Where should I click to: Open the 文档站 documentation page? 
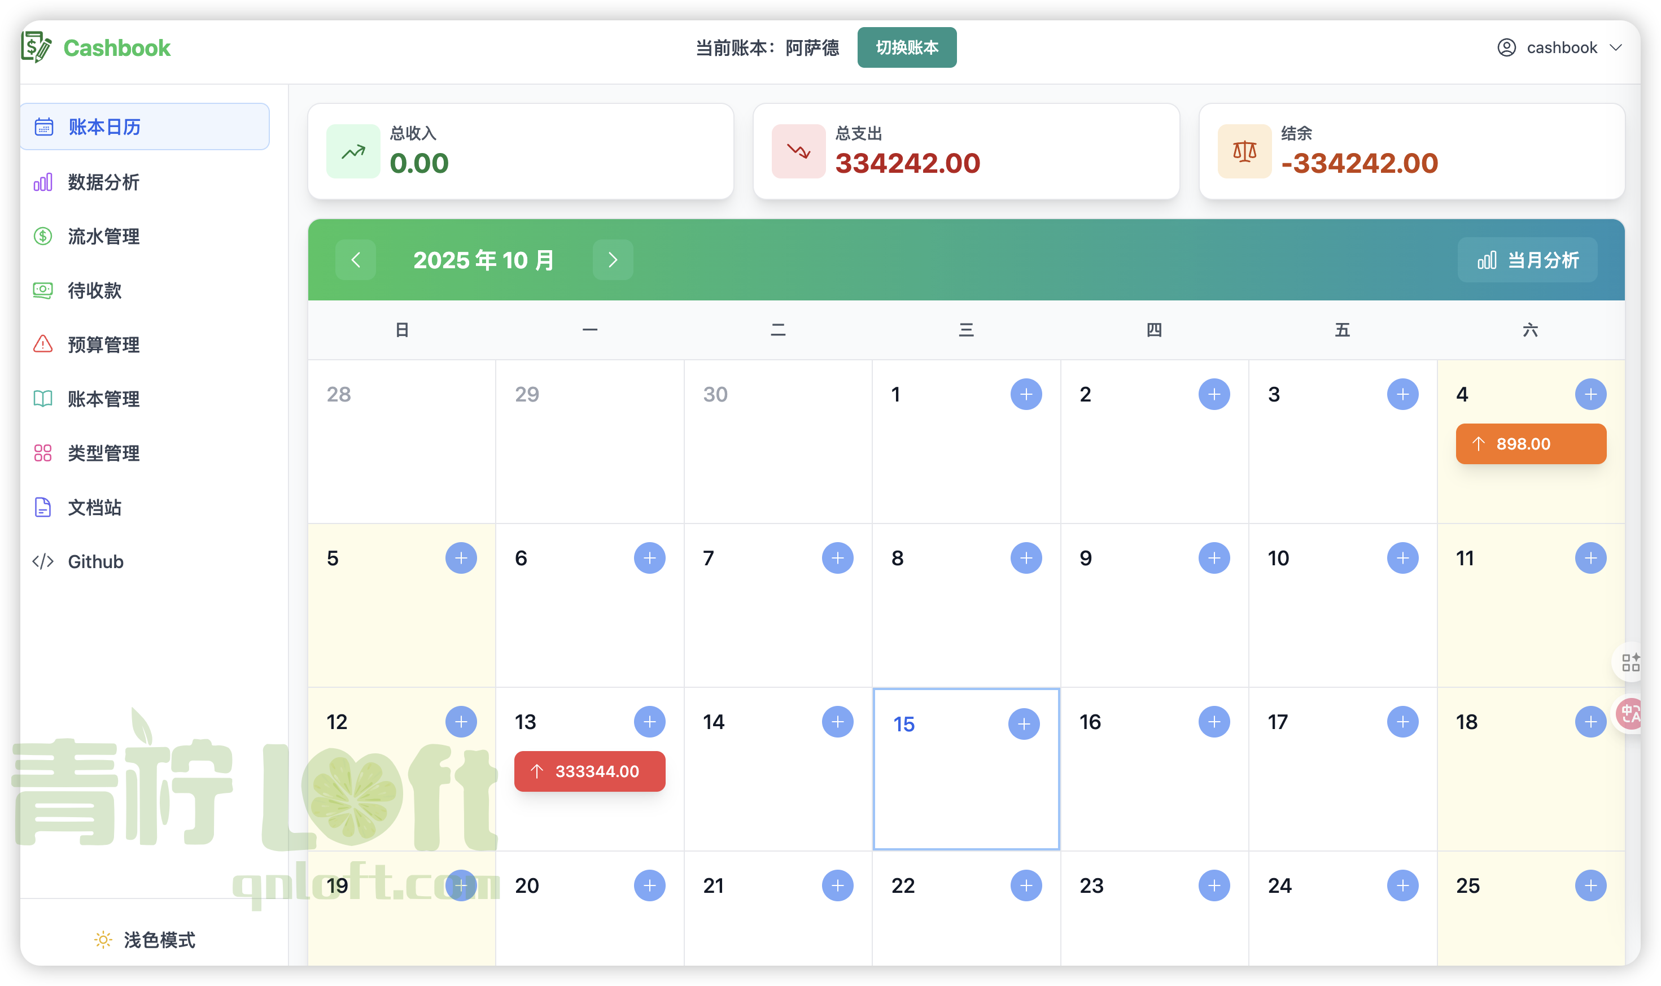pyautogui.click(x=94, y=508)
